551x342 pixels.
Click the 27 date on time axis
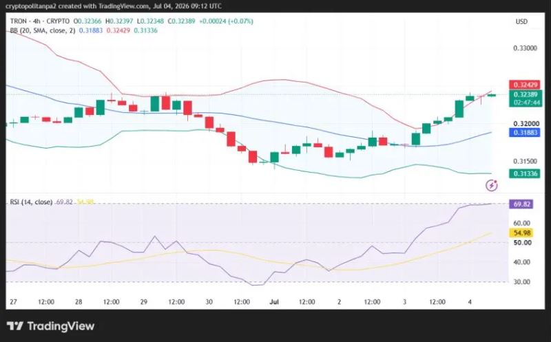[x=13, y=301]
